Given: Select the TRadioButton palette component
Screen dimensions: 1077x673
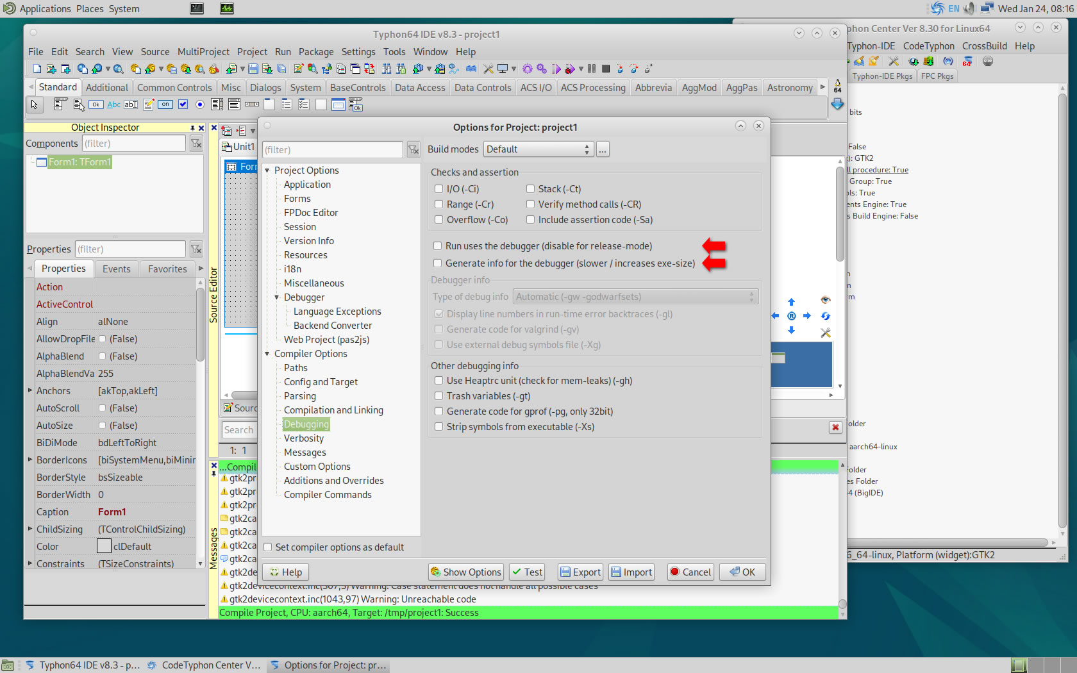Looking at the screenshot, I should [200, 104].
